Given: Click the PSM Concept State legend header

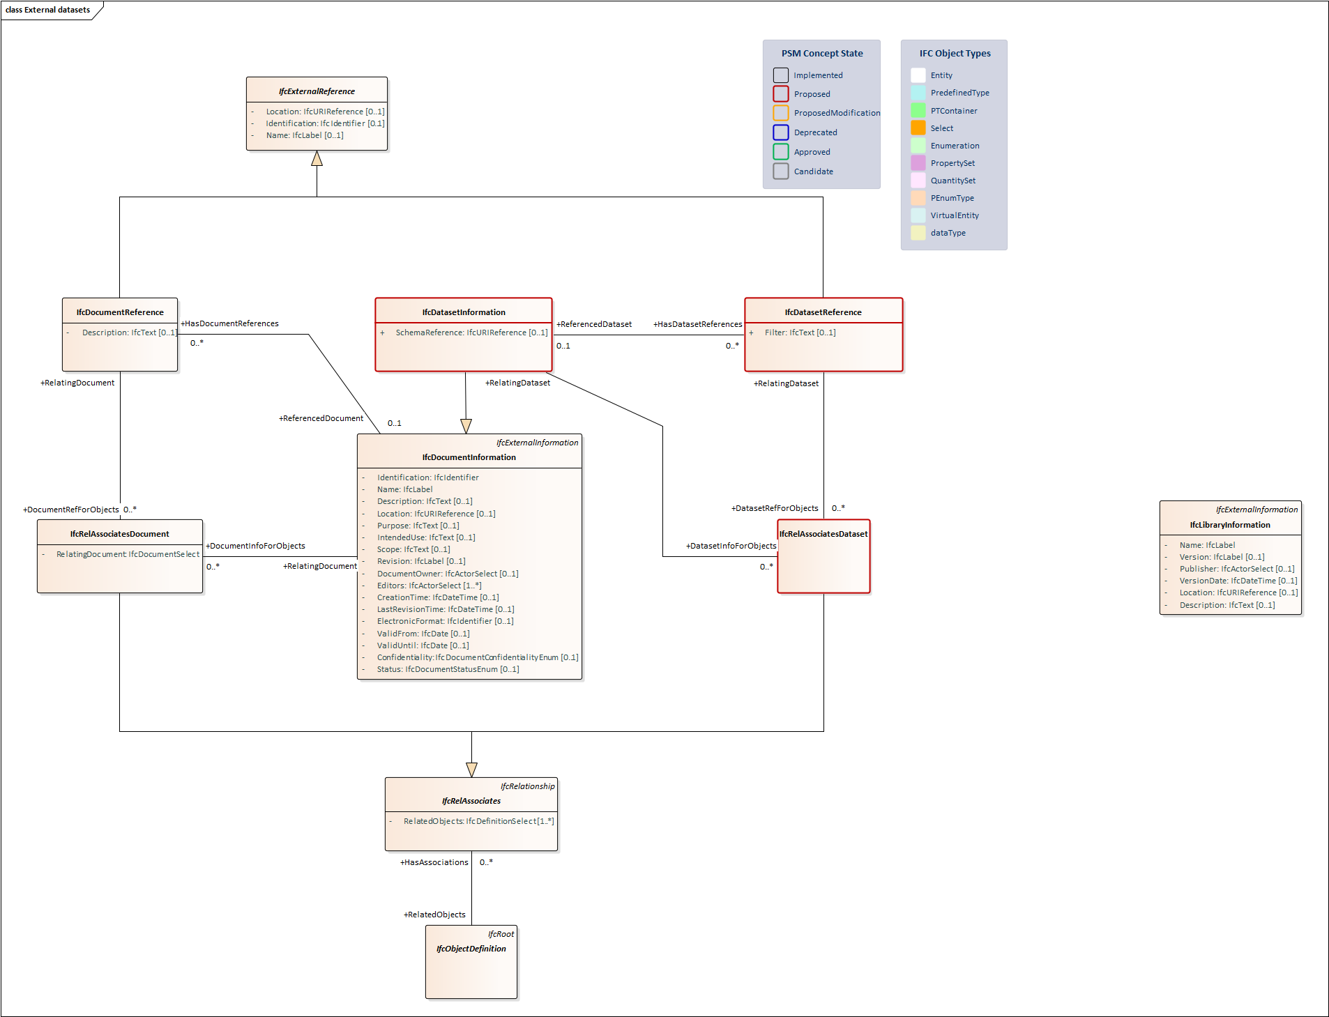Looking at the screenshot, I should pyautogui.click(x=822, y=53).
